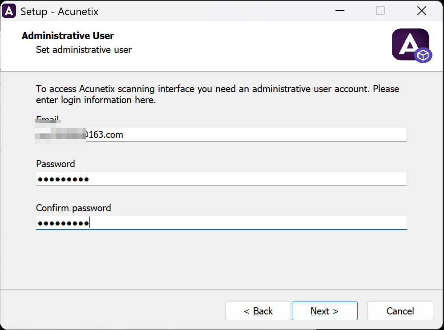The width and height of the screenshot is (444, 330).
Task: Click the white A inside the purple logo
Action: [x=408, y=42]
